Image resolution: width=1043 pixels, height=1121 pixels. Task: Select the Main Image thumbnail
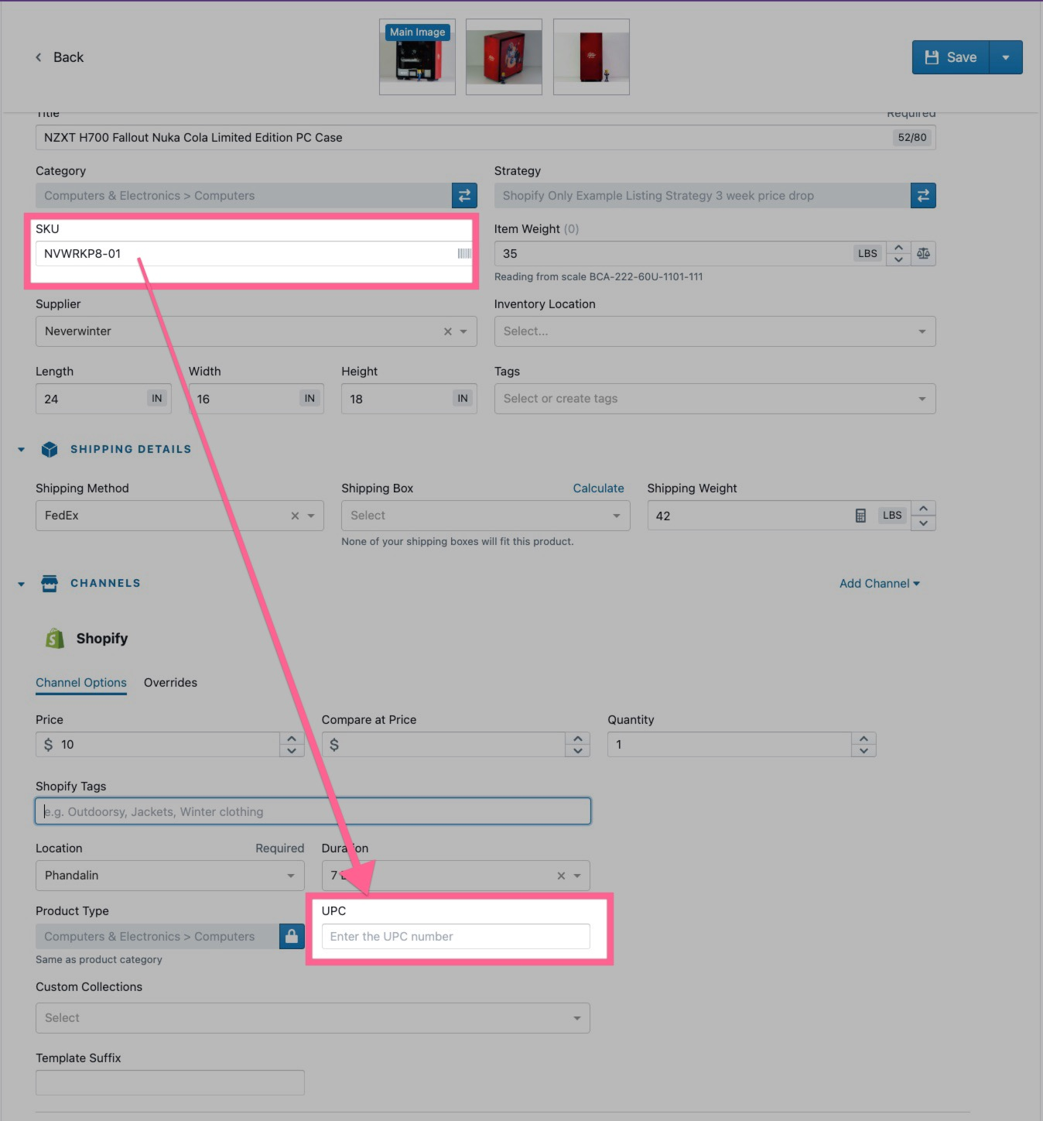417,57
